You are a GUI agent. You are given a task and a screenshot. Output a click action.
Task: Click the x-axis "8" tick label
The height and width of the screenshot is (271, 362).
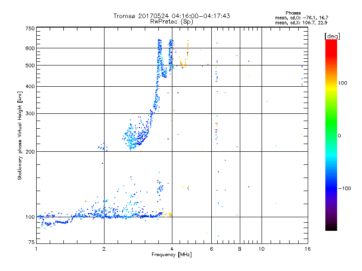(x=240, y=249)
